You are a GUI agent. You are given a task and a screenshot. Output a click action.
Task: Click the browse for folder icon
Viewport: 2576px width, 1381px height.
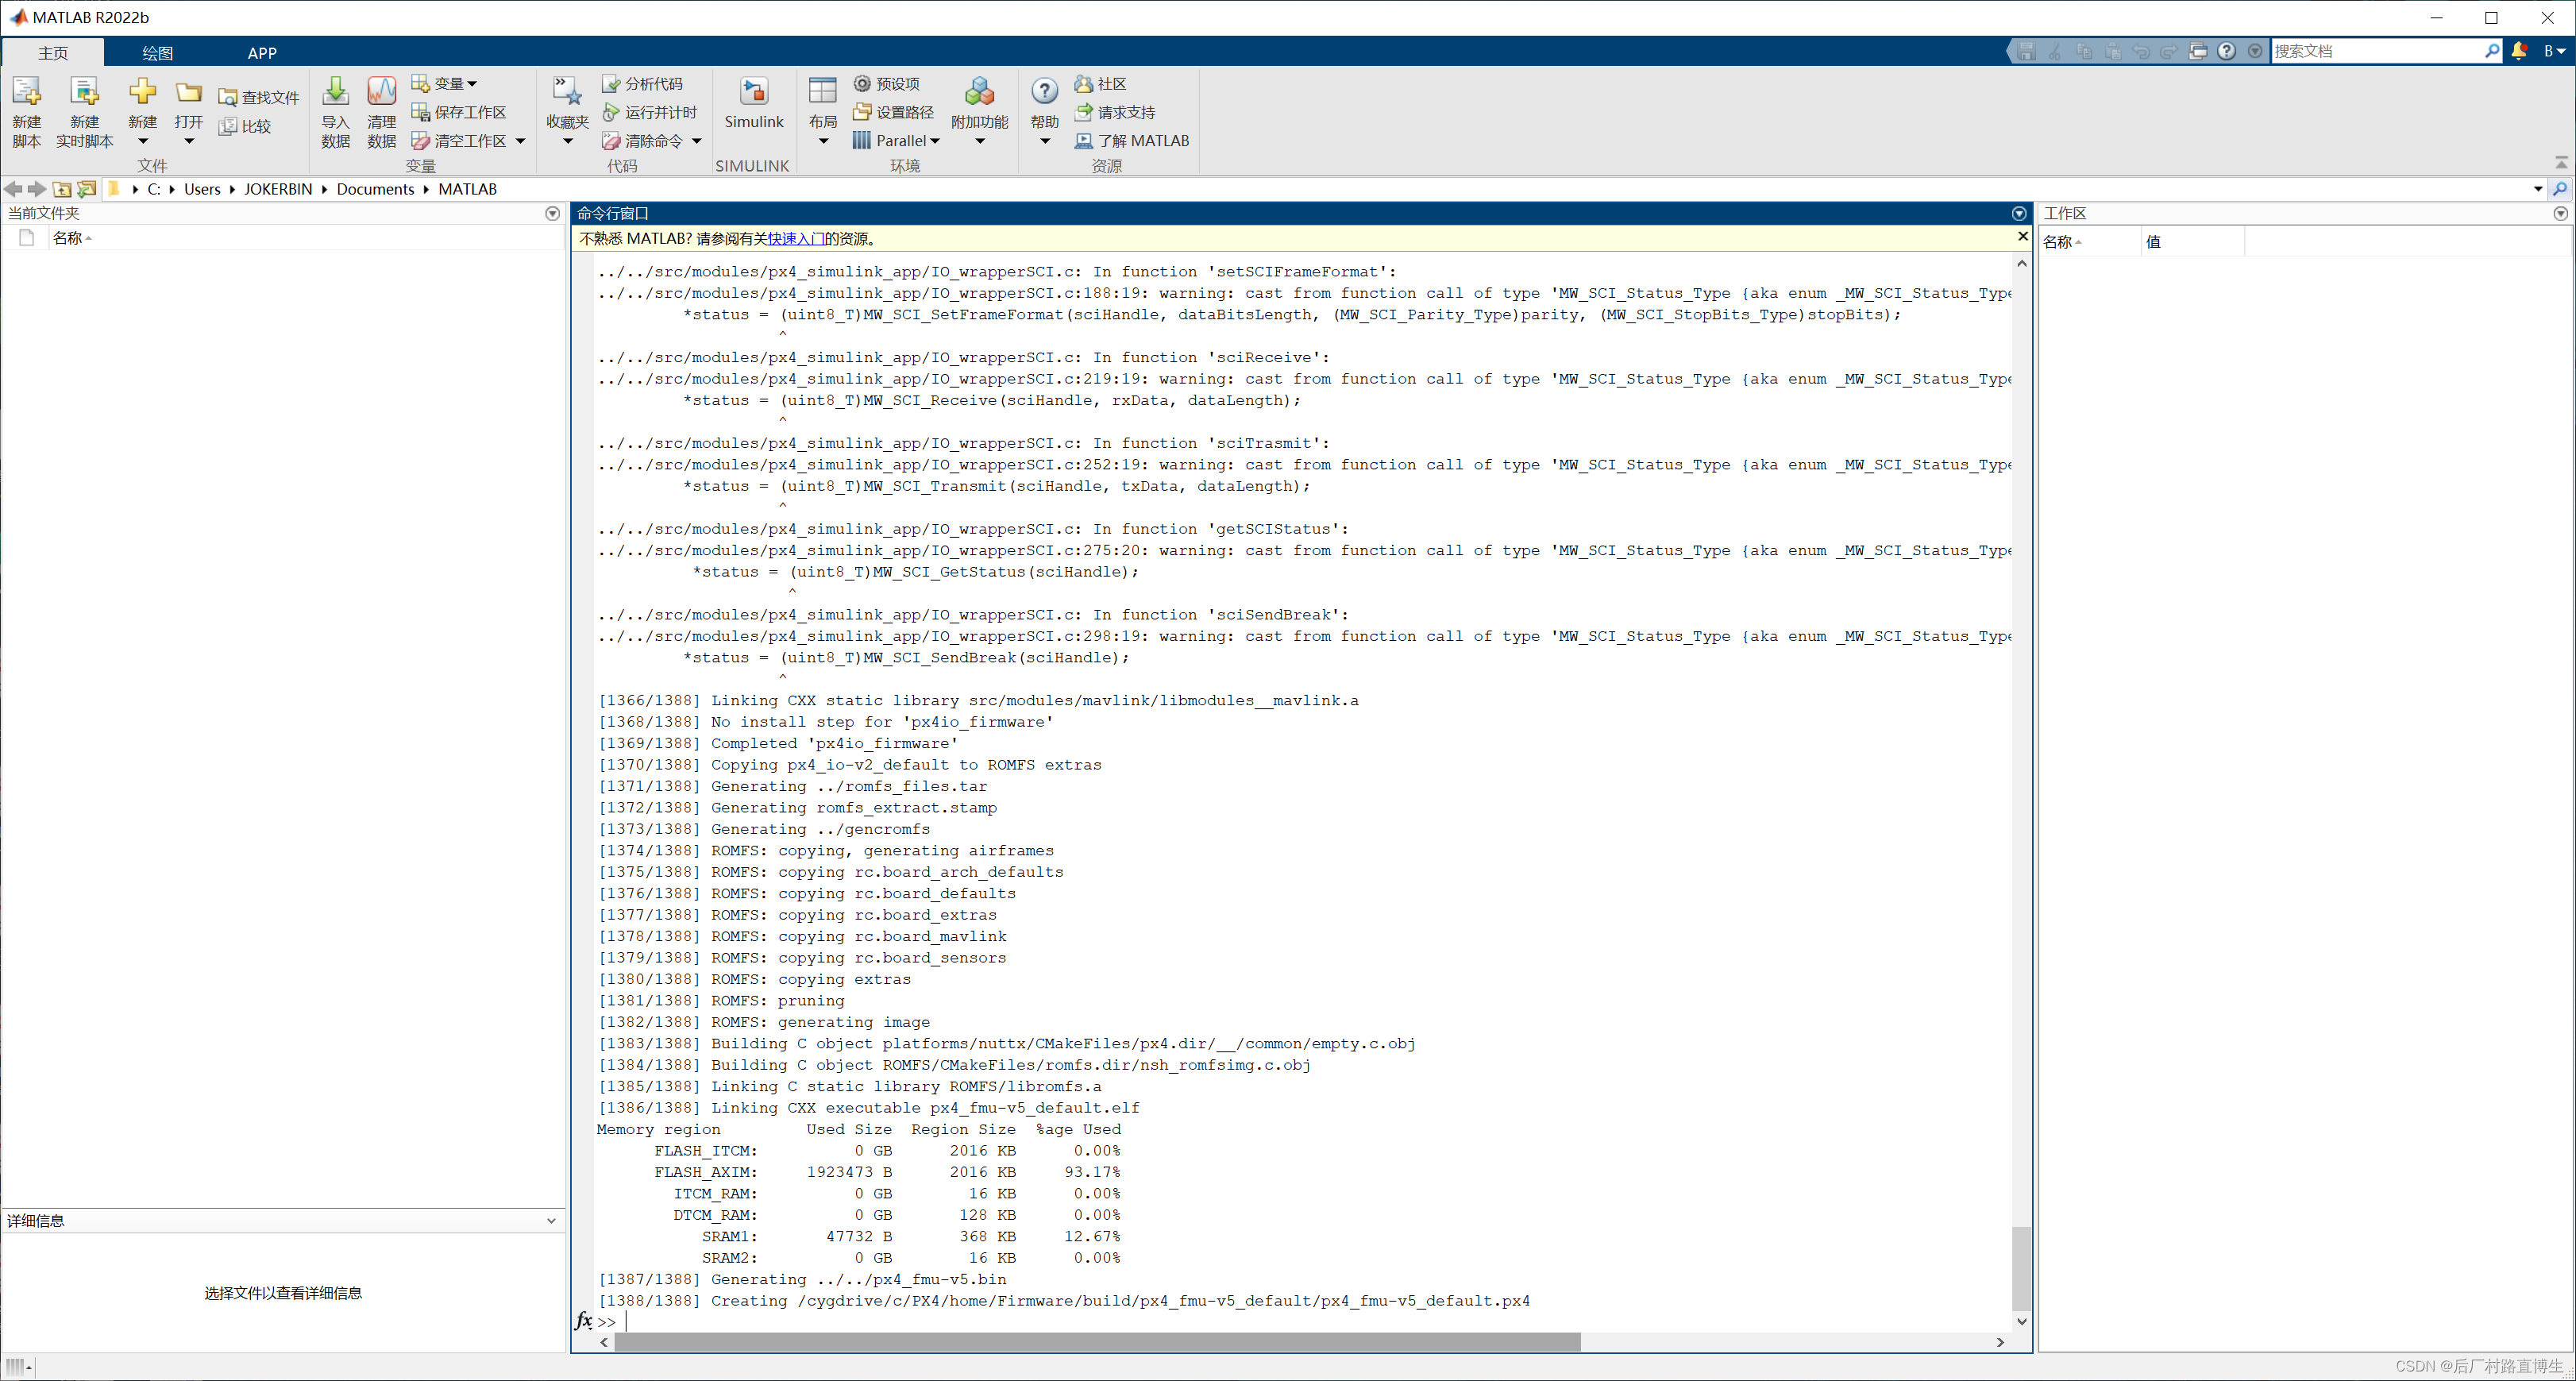87,189
